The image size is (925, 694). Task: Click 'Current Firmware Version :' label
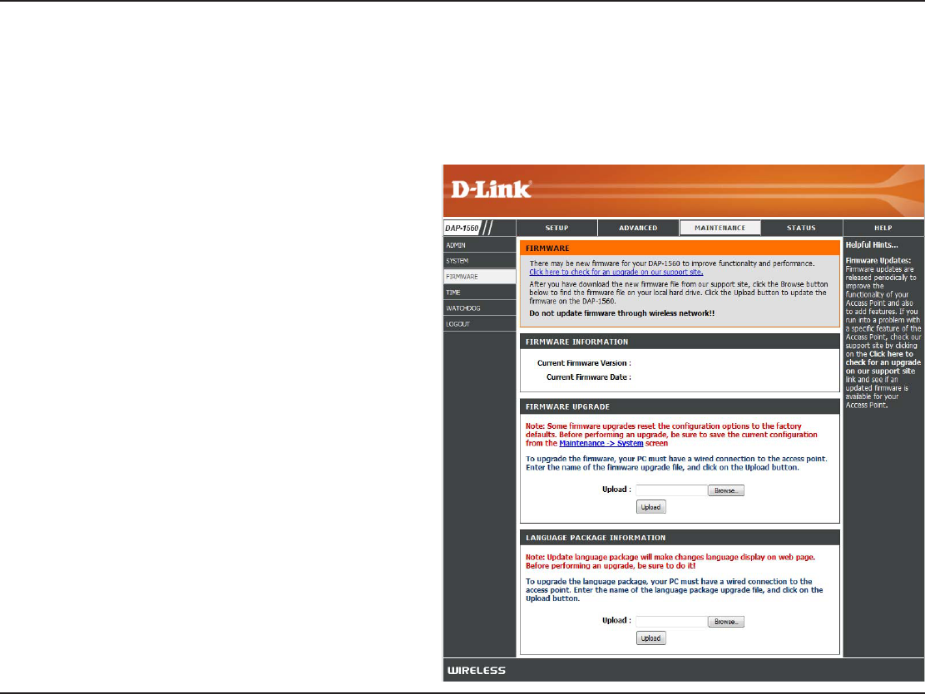pos(584,363)
